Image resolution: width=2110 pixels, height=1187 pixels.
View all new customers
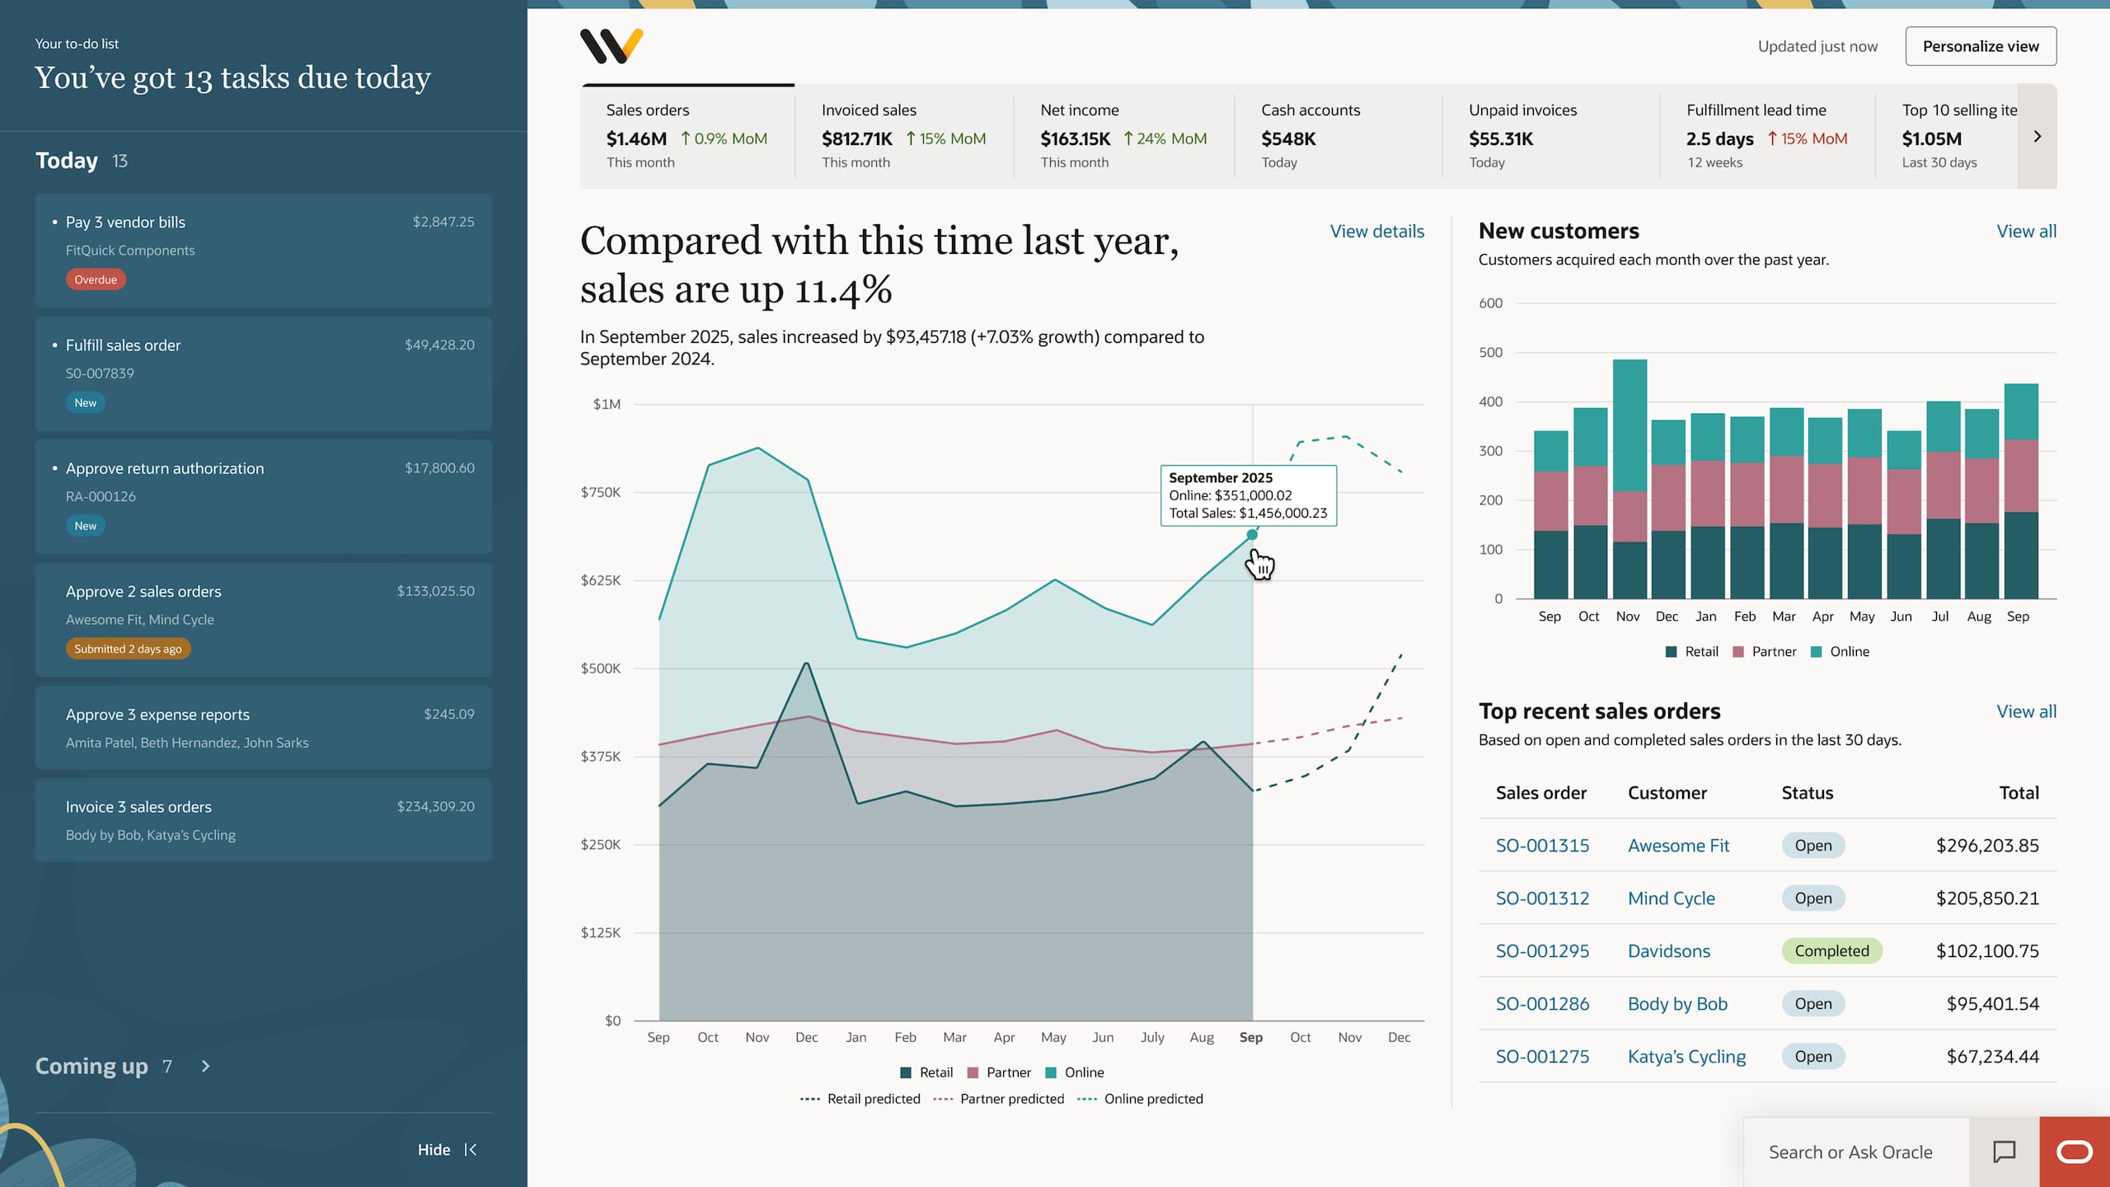tap(2027, 231)
